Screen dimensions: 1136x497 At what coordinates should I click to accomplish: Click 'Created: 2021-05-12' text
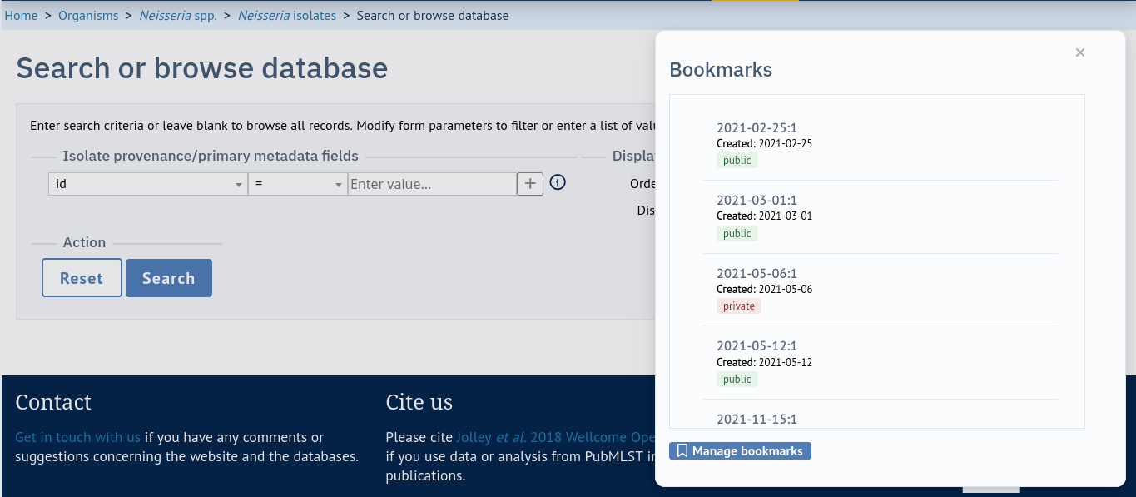(764, 362)
